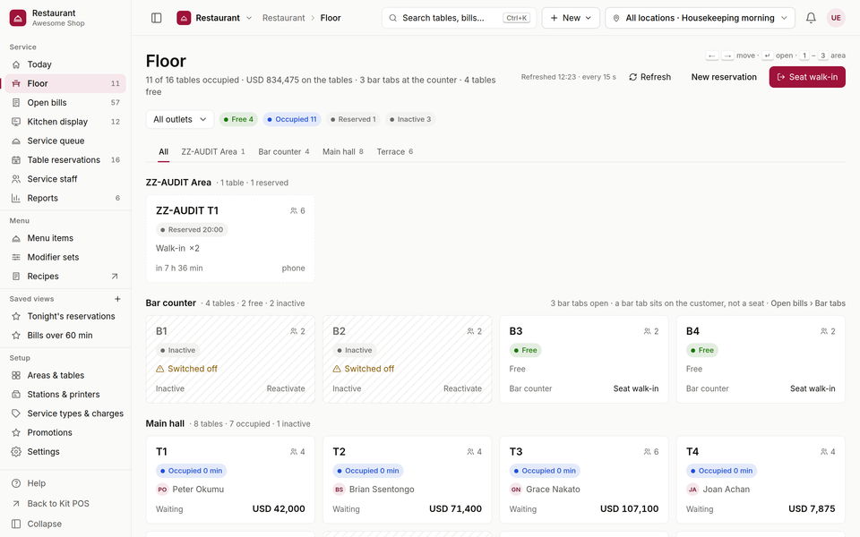Click the Today home icon
Viewport: 860px width, 537px height.
[16, 64]
